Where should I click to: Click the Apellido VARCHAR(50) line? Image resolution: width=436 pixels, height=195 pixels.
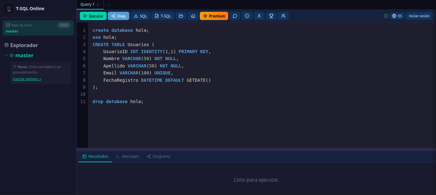pos(144,66)
